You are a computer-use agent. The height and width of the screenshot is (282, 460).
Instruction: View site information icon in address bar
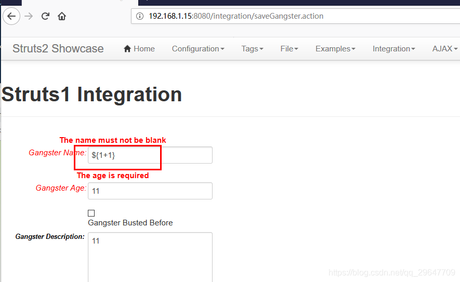pos(140,16)
